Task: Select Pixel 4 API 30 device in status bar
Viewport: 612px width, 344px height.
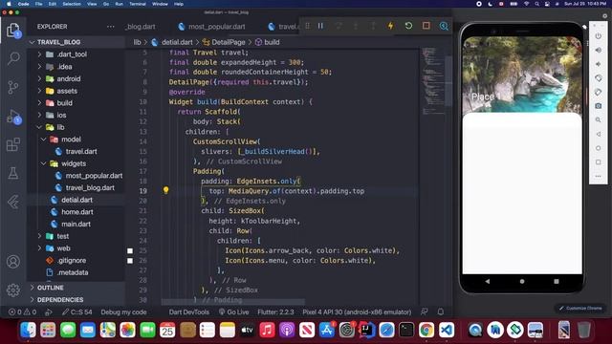Action: (357, 312)
